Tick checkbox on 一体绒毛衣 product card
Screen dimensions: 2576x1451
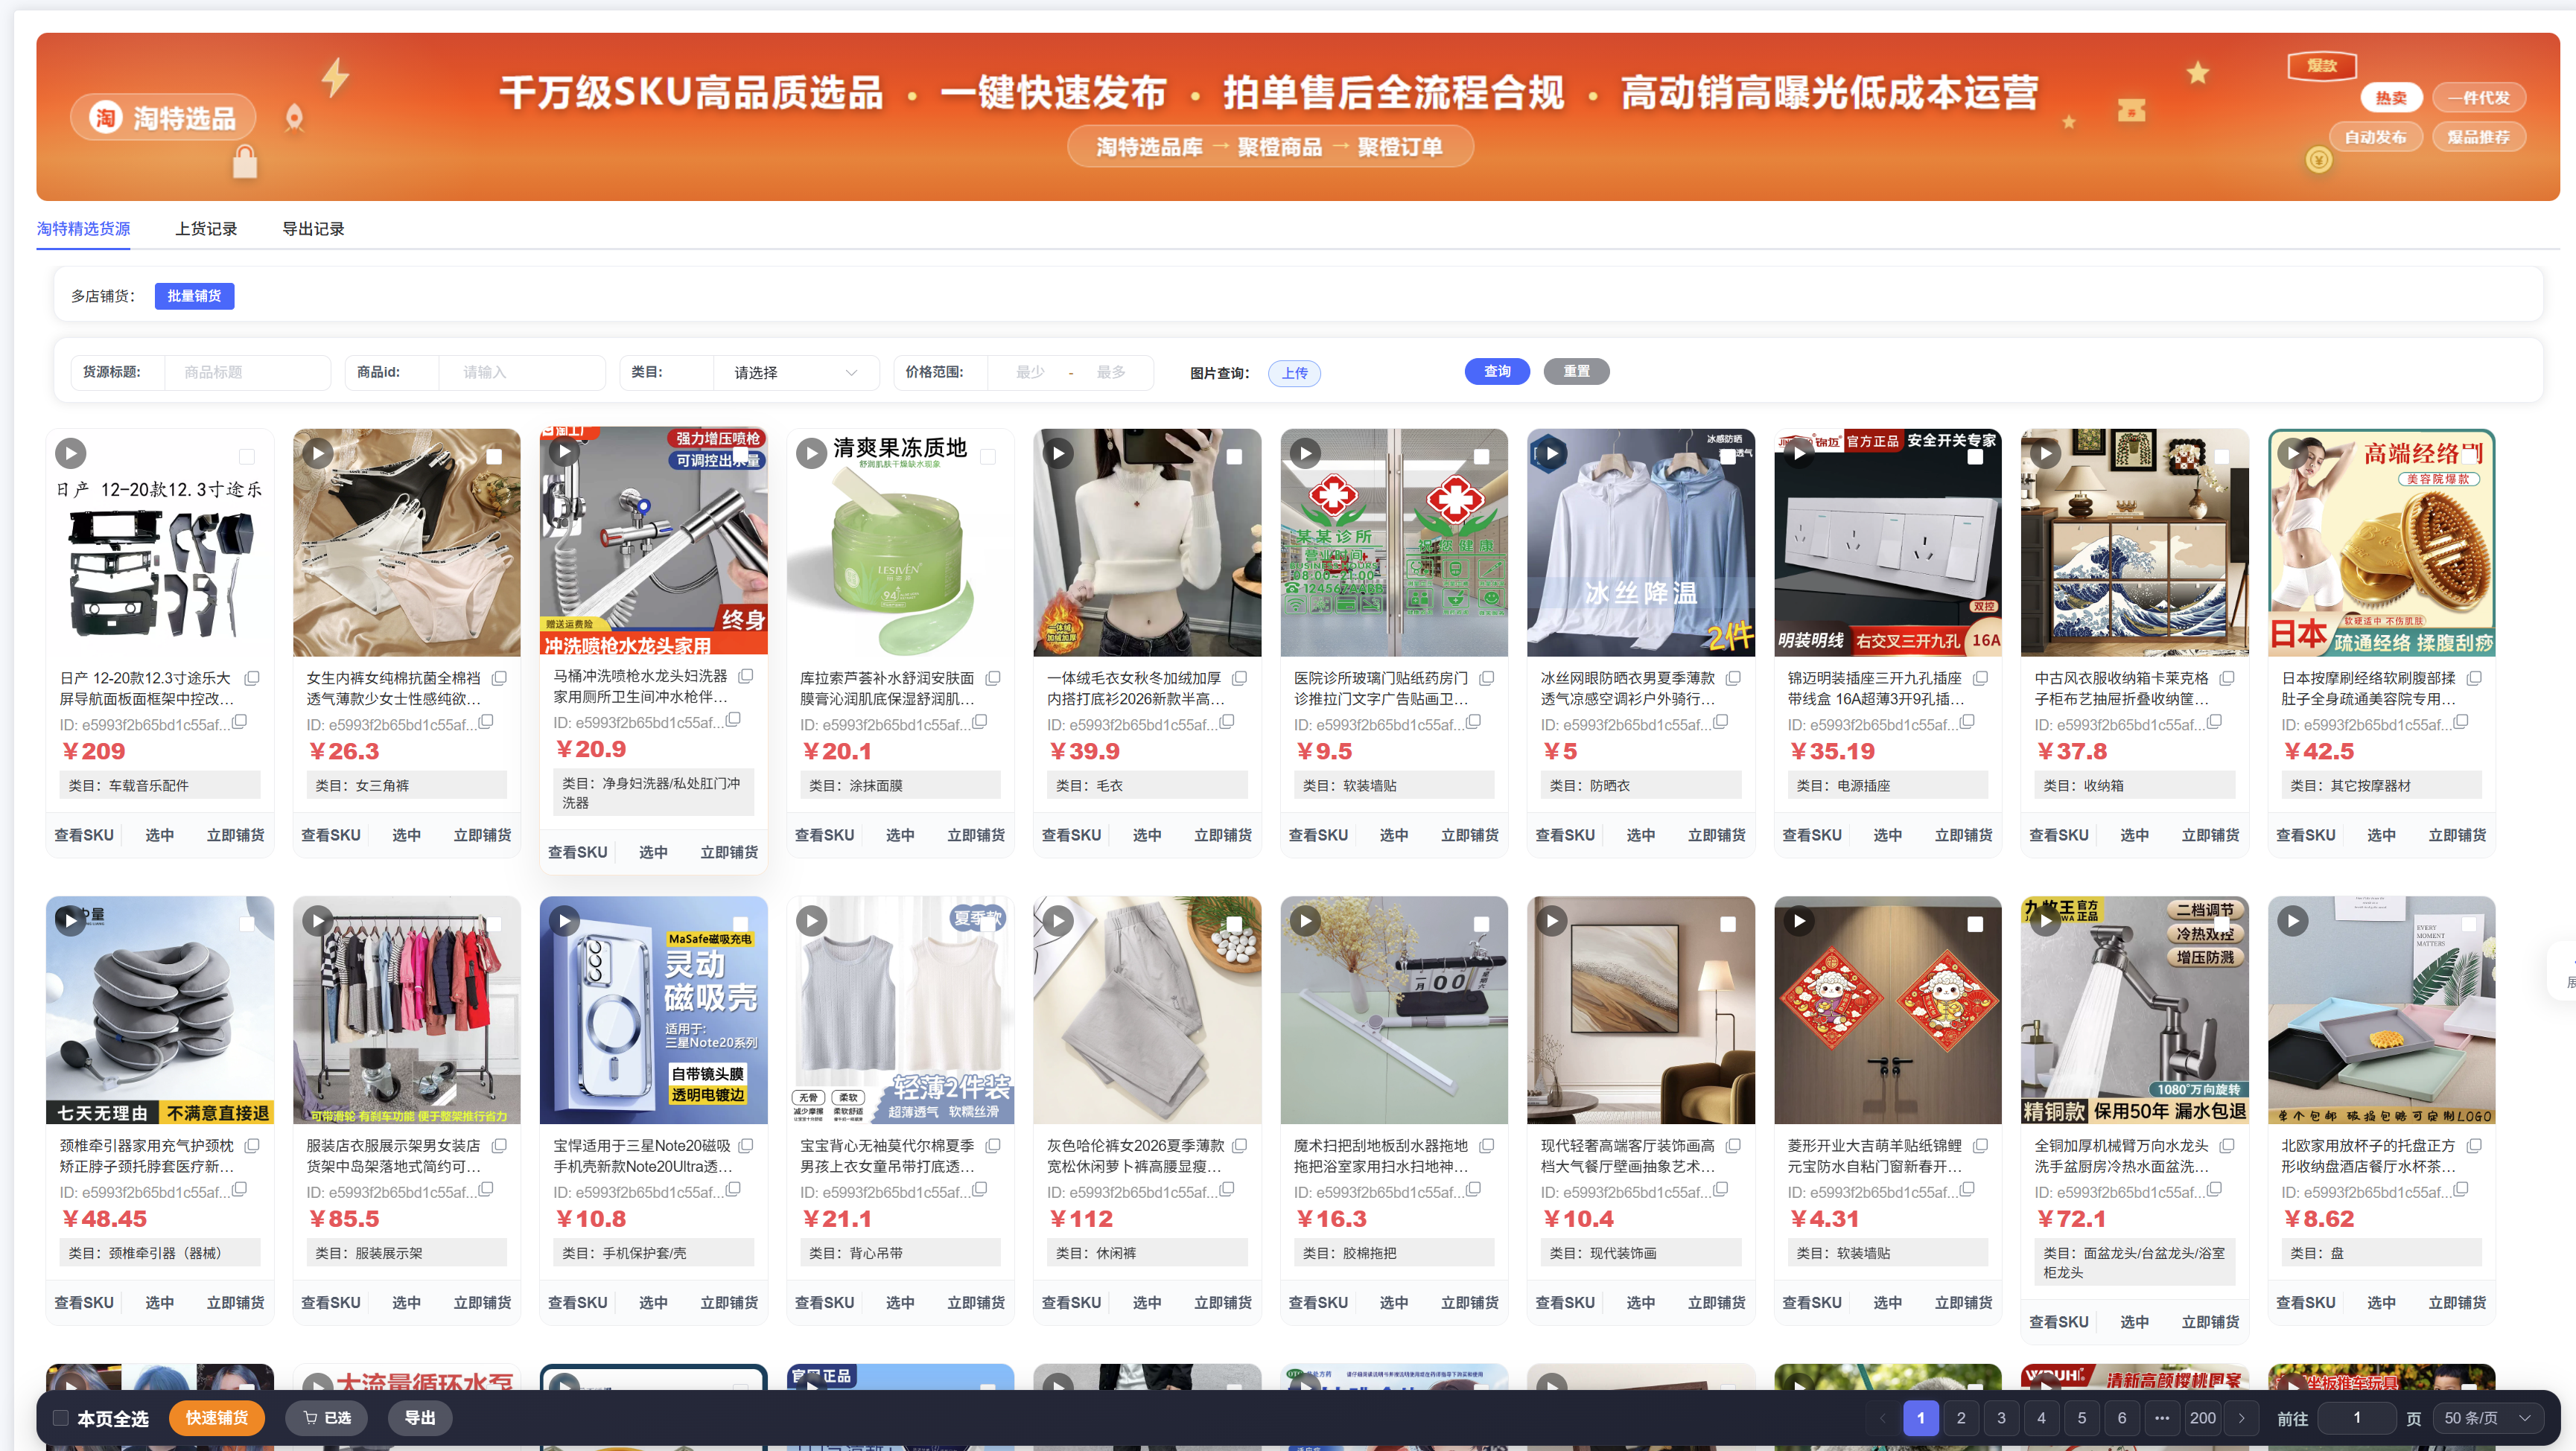tap(1234, 457)
